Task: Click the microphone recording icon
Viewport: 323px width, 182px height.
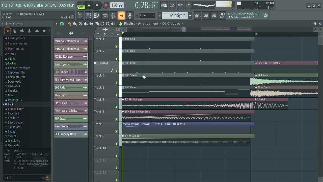Action: [x=129, y=16]
